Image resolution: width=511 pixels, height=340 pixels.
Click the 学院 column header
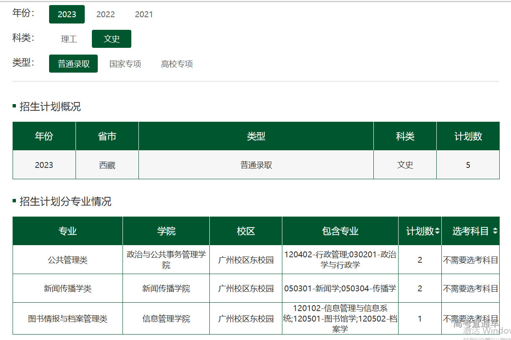click(x=166, y=231)
